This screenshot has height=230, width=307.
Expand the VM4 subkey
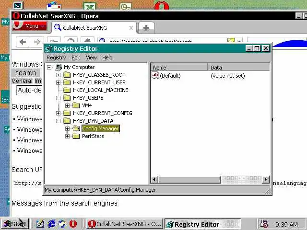pos(67,105)
